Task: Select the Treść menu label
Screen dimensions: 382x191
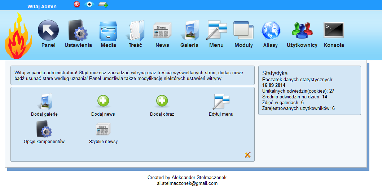Action: (x=135, y=45)
